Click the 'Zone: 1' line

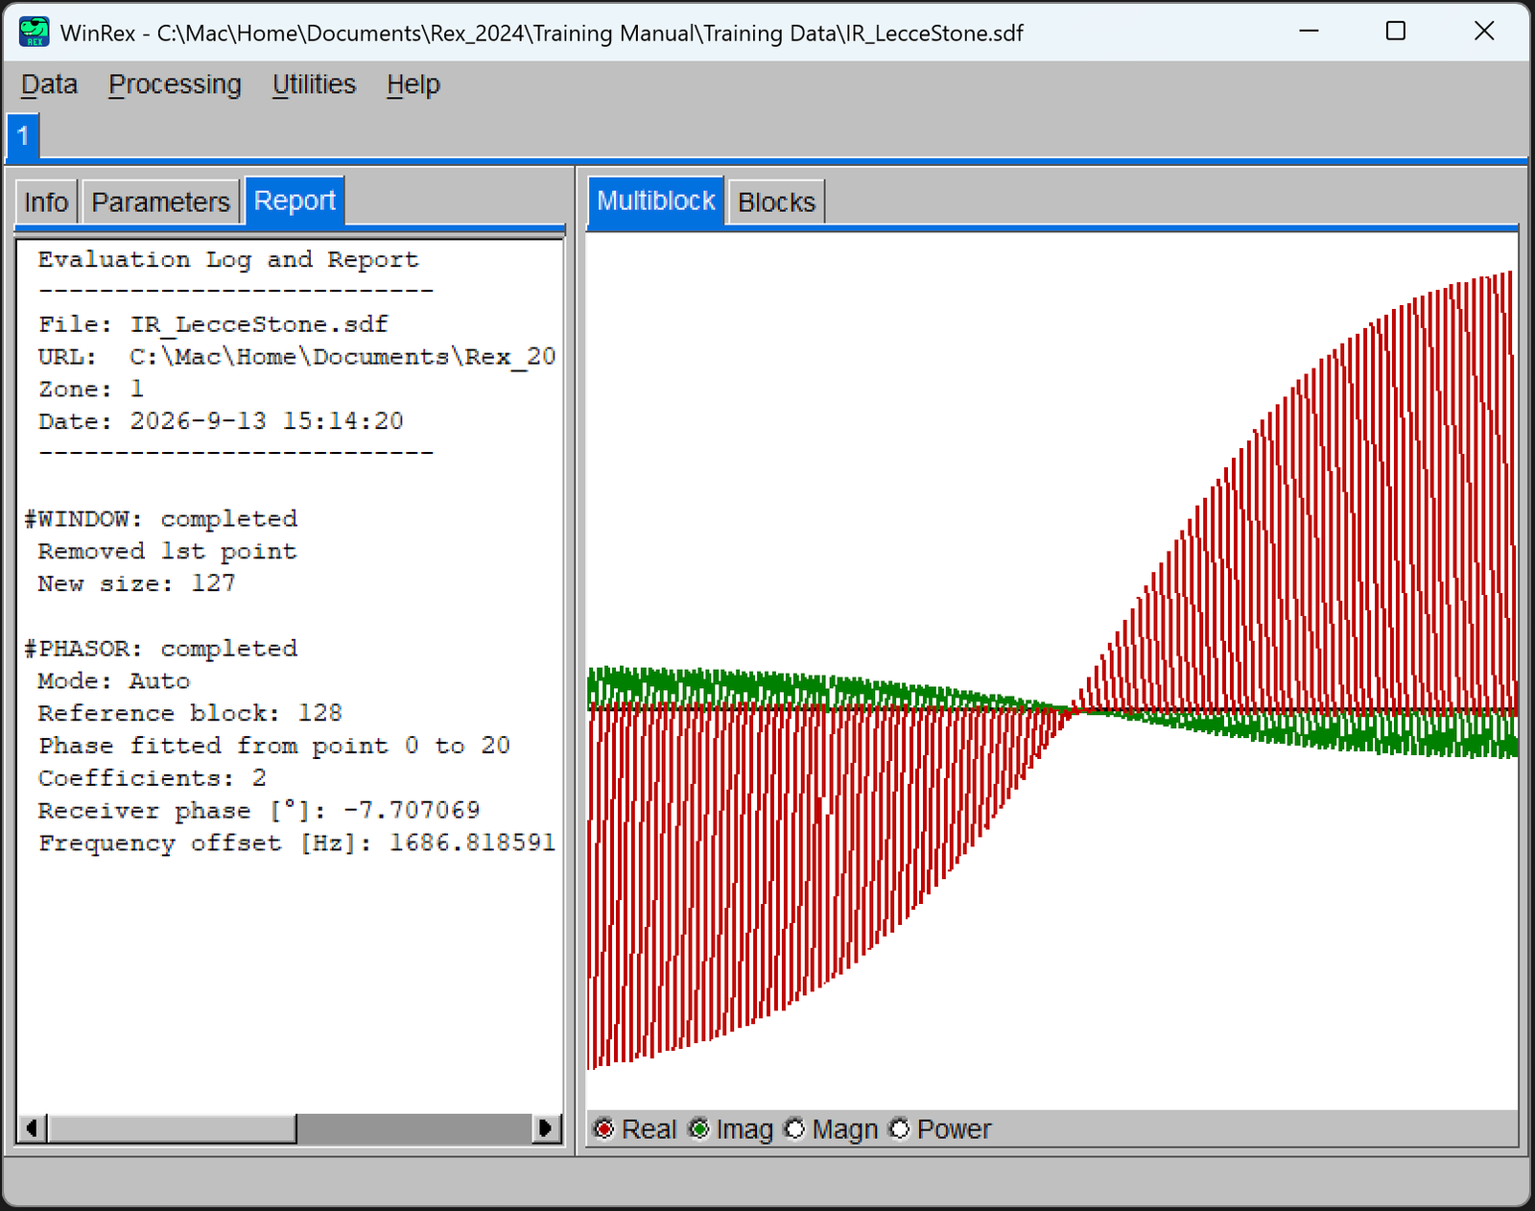[91, 390]
